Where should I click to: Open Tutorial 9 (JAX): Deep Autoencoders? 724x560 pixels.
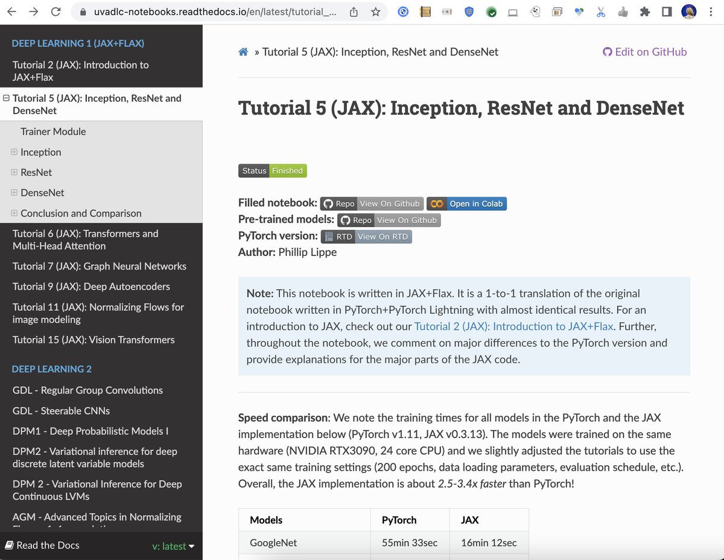click(x=91, y=287)
